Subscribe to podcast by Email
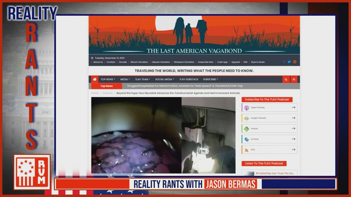This screenshot has height=197, width=351. (x=269, y=139)
